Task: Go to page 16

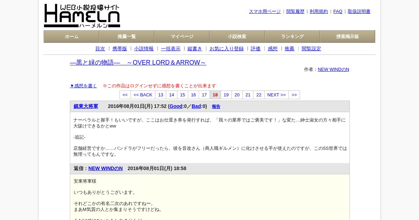Action: click(193, 95)
